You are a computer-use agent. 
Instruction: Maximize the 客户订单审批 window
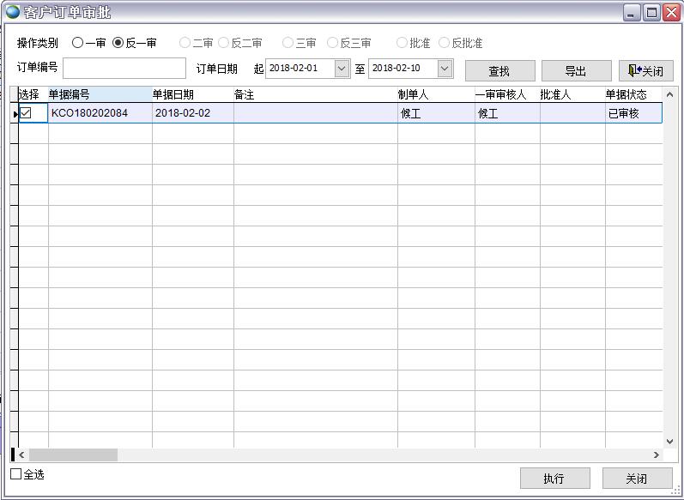[651, 12]
